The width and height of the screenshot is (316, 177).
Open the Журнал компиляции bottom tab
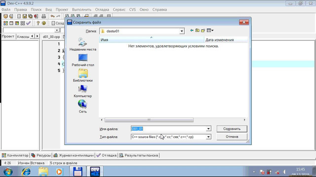pyautogui.click(x=74, y=155)
